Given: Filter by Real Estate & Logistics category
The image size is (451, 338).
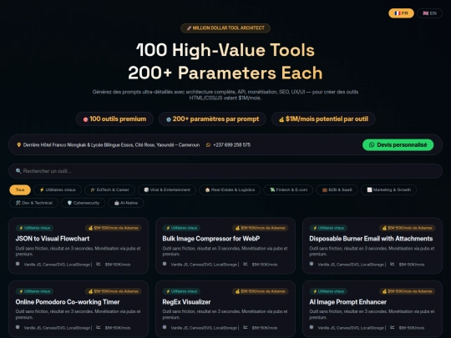Looking at the screenshot, I should pyautogui.click(x=230, y=189).
